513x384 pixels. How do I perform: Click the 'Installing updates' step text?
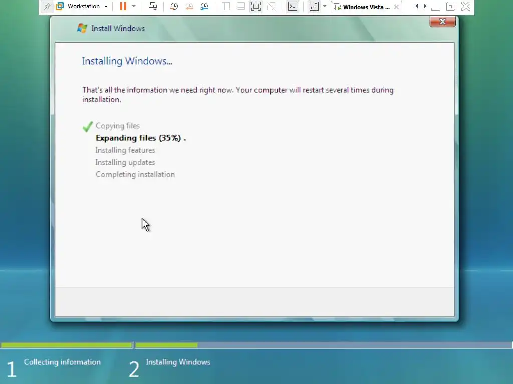coord(125,162)
